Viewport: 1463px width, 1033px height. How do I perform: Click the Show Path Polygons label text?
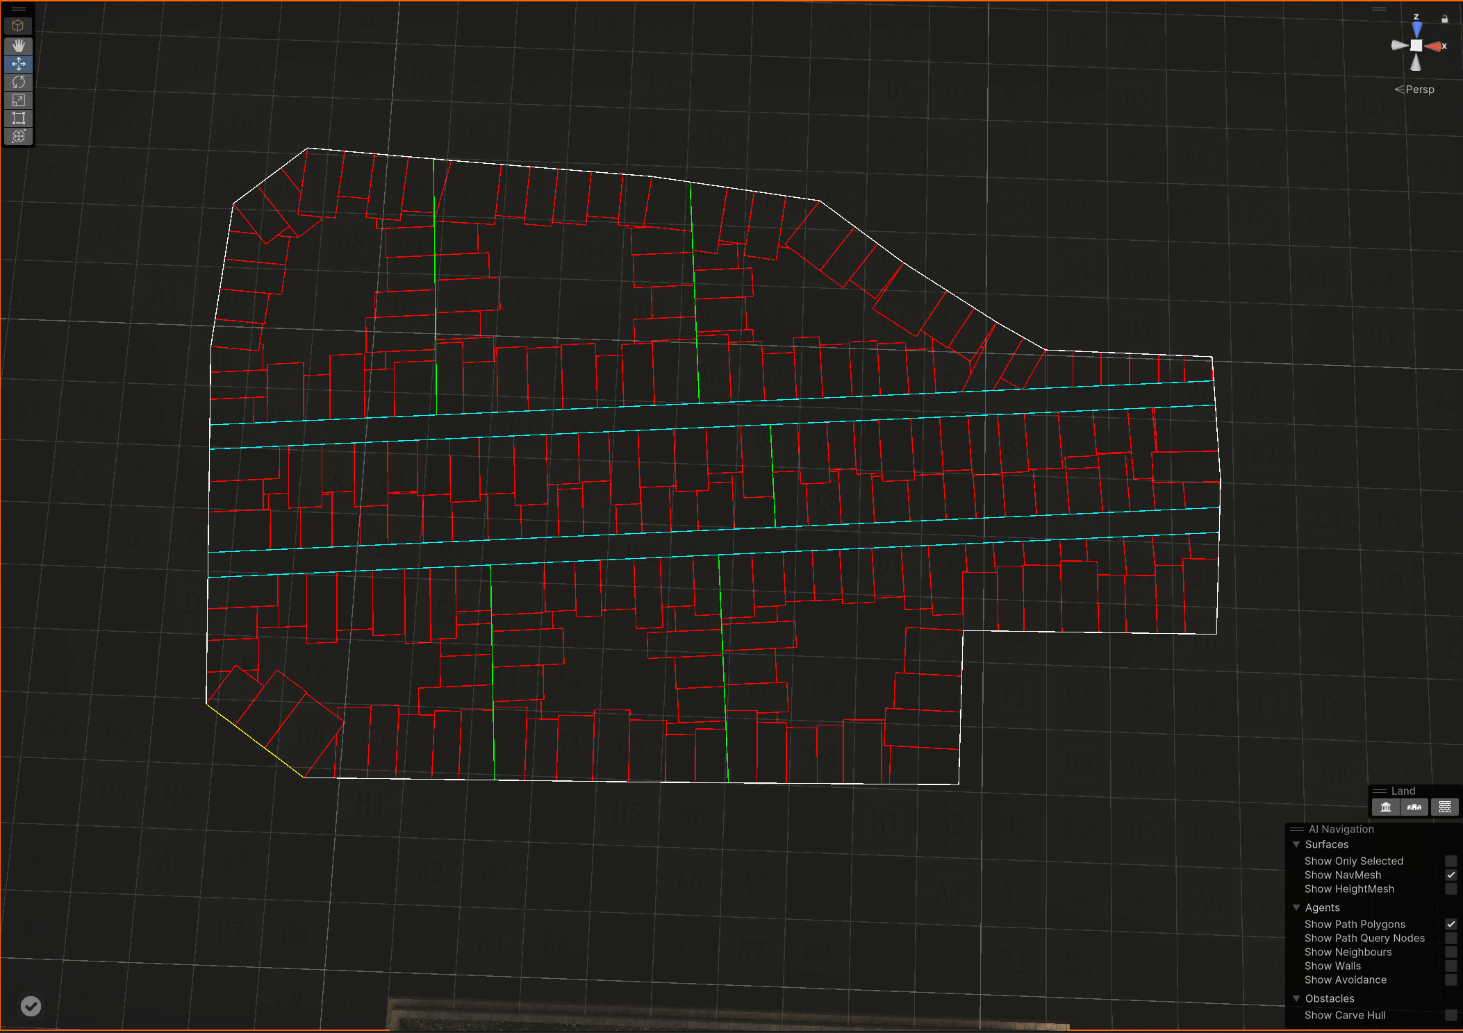click(x=1355, y=924)
